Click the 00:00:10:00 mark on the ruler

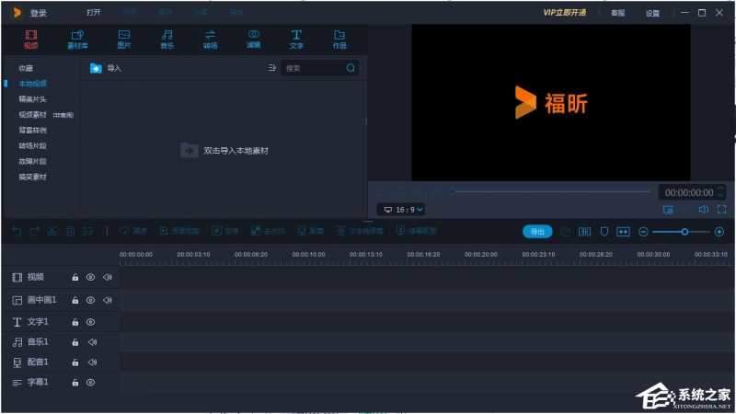308,255
